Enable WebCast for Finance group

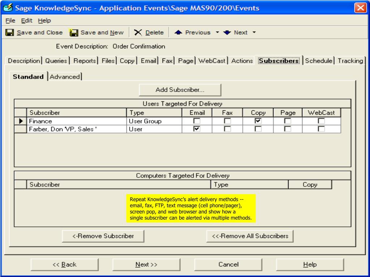[x=321, y=121]
